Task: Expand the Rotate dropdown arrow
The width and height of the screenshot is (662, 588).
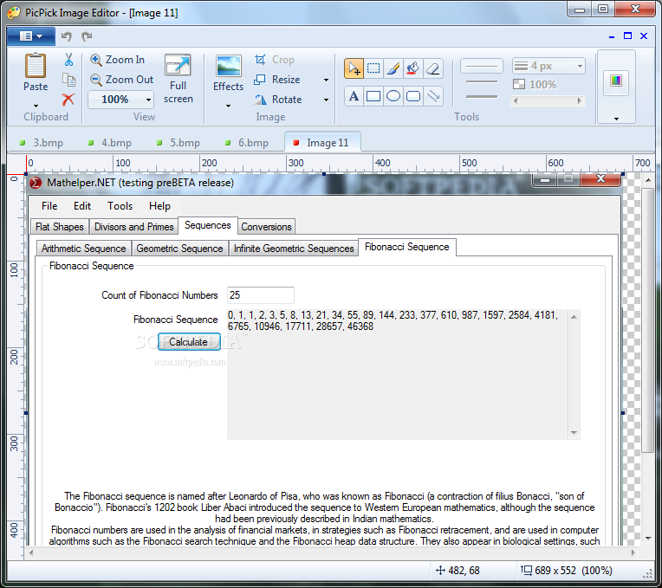Action: click(326, 100)
